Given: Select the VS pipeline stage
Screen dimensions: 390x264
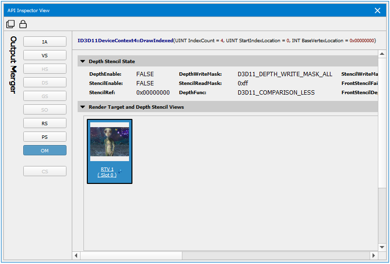Looking at the screenshot, I should point(45,55).
